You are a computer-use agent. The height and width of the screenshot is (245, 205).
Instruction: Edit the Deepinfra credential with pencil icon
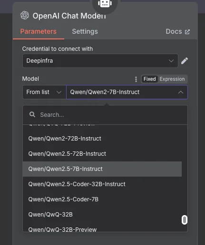click(185, 61)
